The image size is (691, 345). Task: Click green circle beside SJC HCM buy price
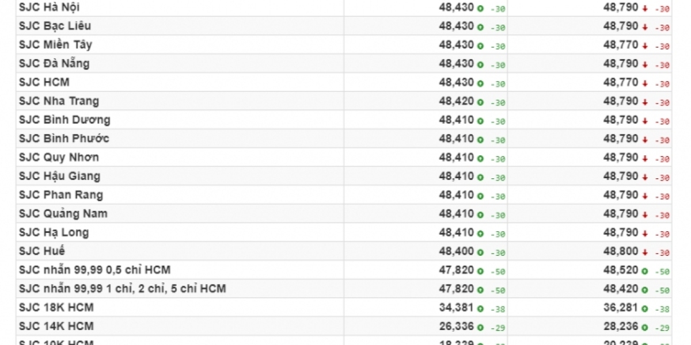click(480, 83)
